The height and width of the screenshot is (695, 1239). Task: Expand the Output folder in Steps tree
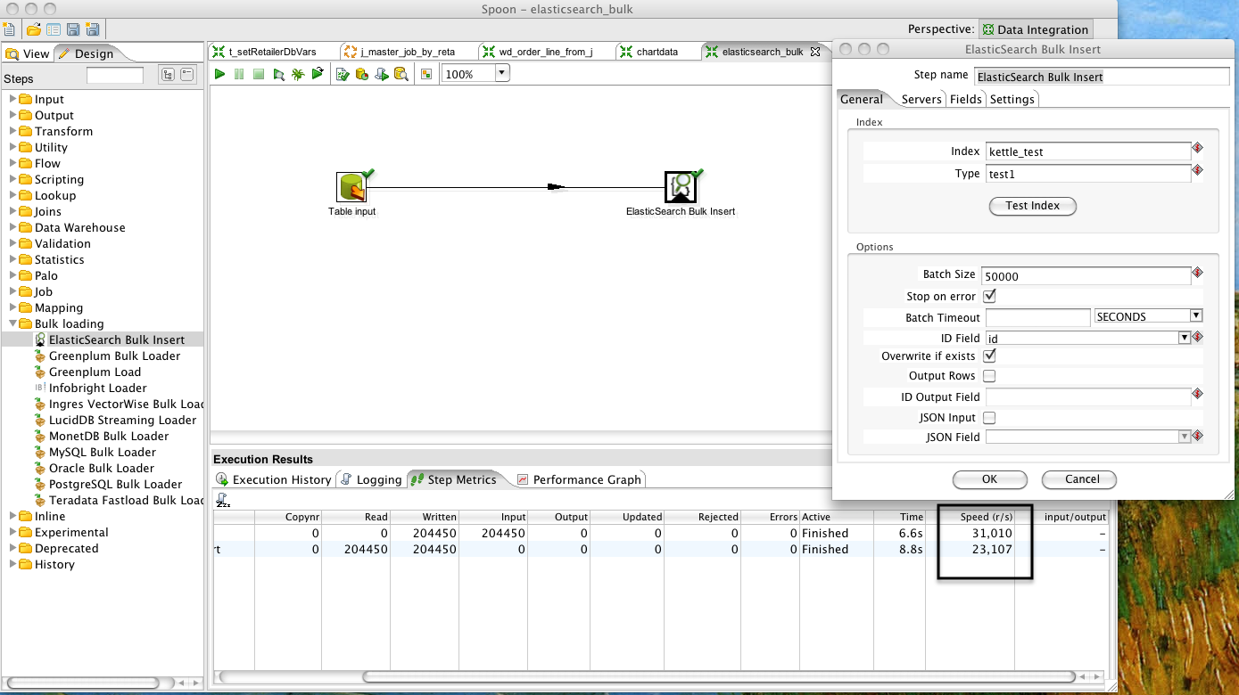coord(12,115)
